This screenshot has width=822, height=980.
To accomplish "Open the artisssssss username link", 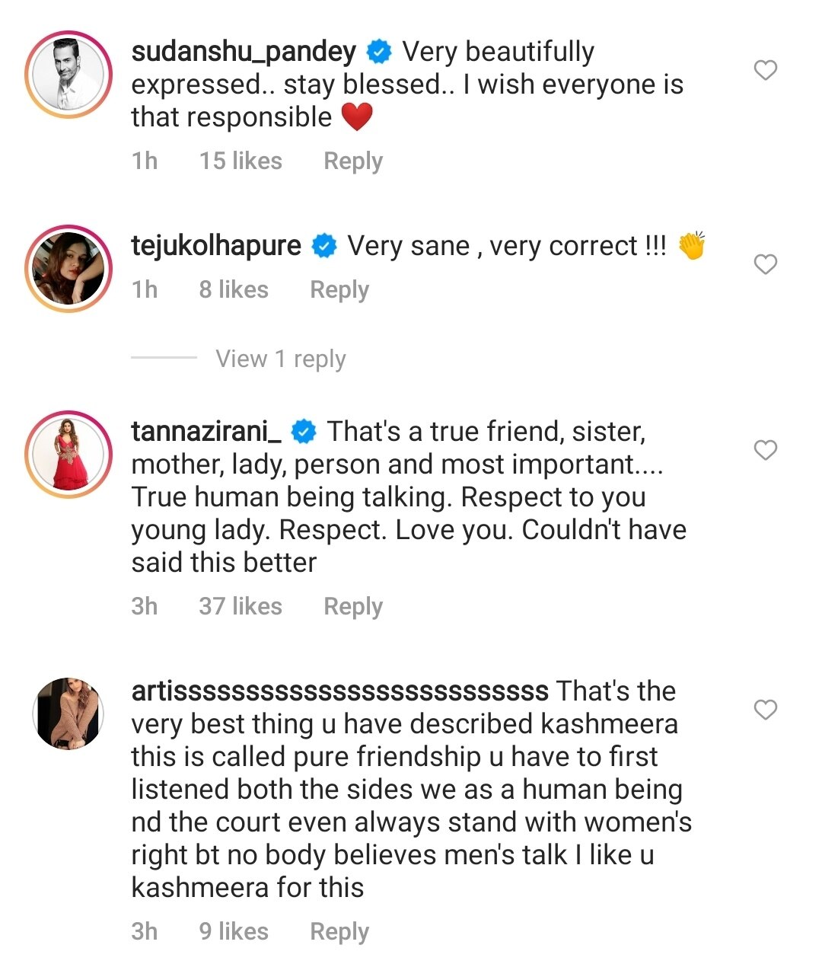I will point(339,691).
